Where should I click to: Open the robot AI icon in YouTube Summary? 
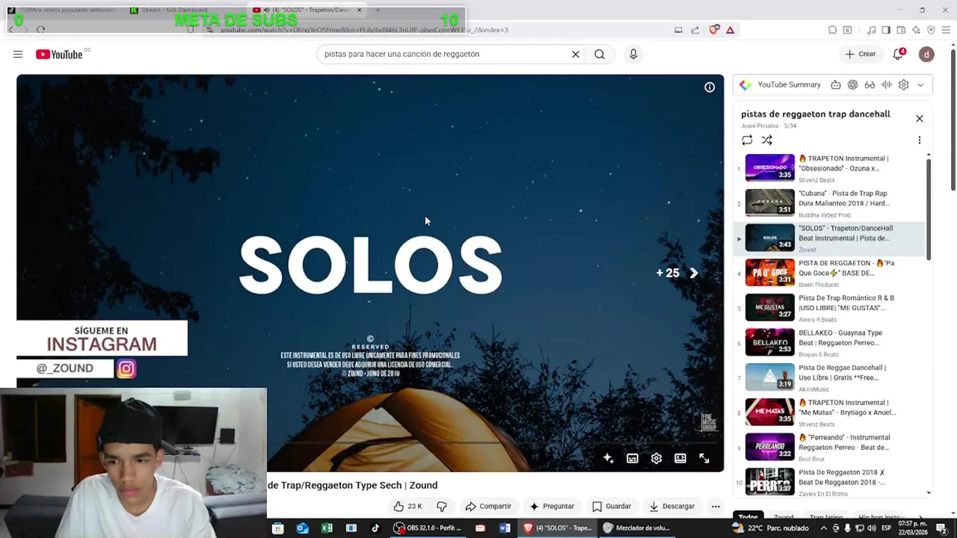(x=836, y=84)
